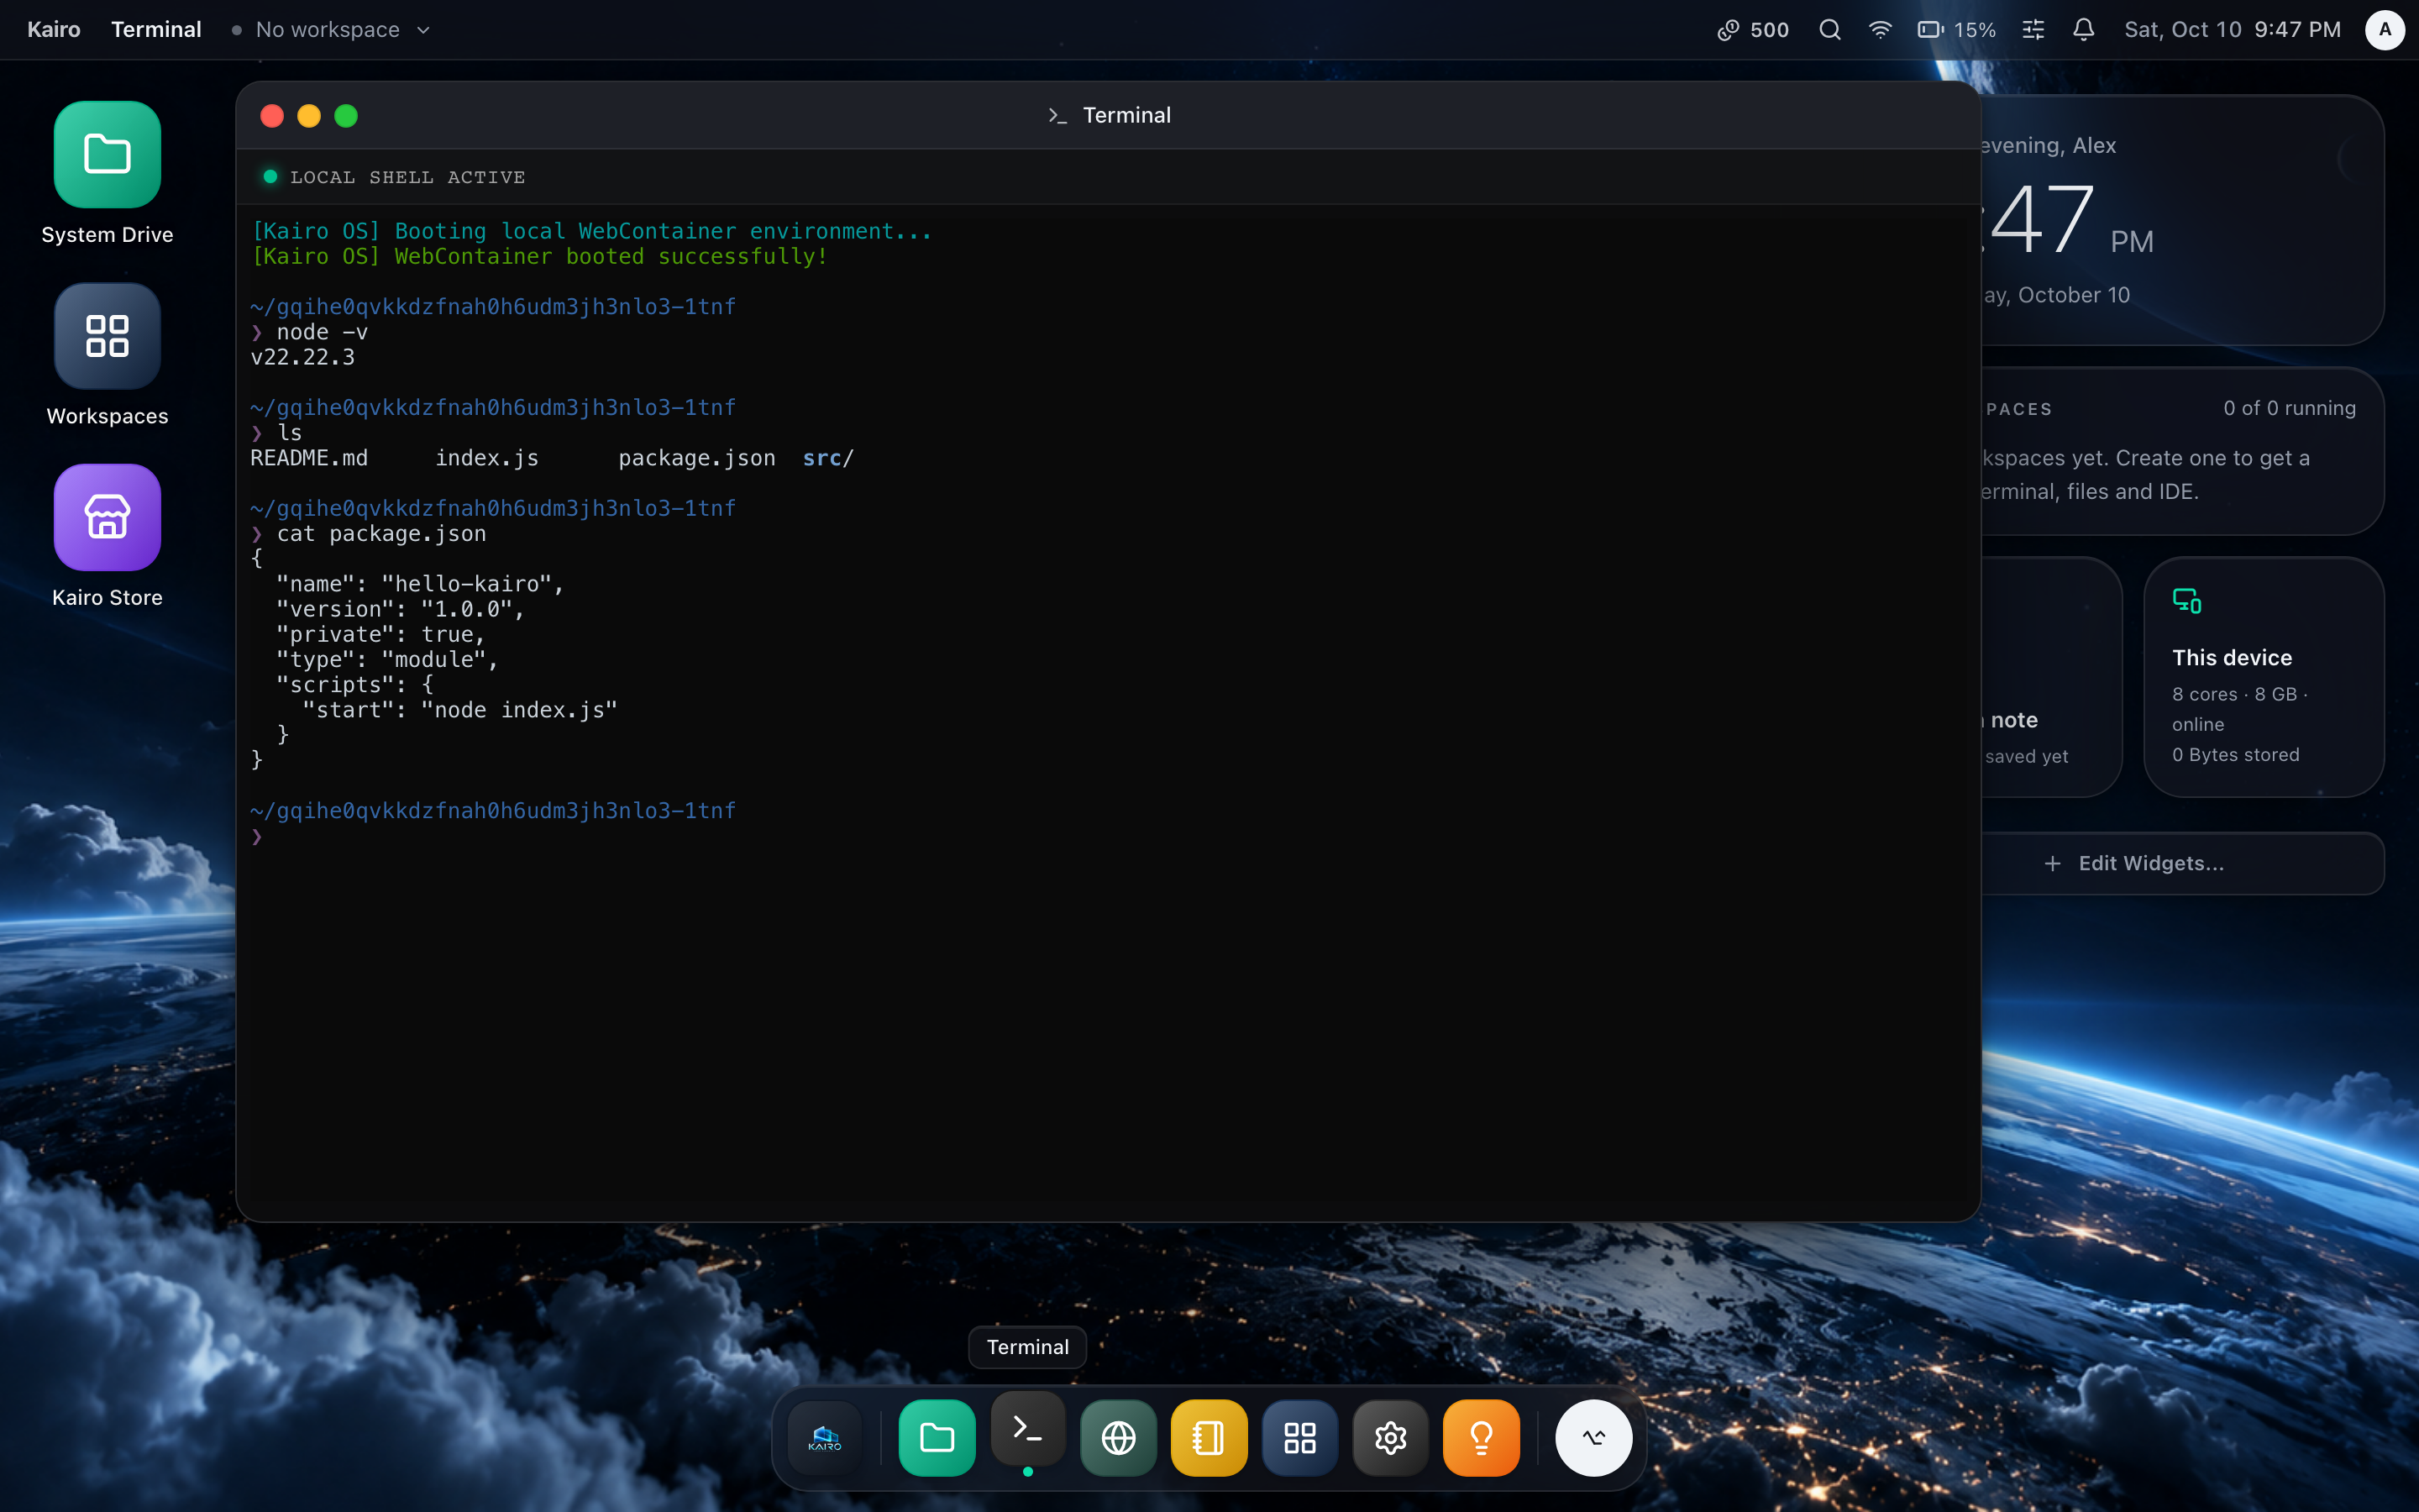
Task: Click the v22.22.3 version output
Action: (302, 357)
